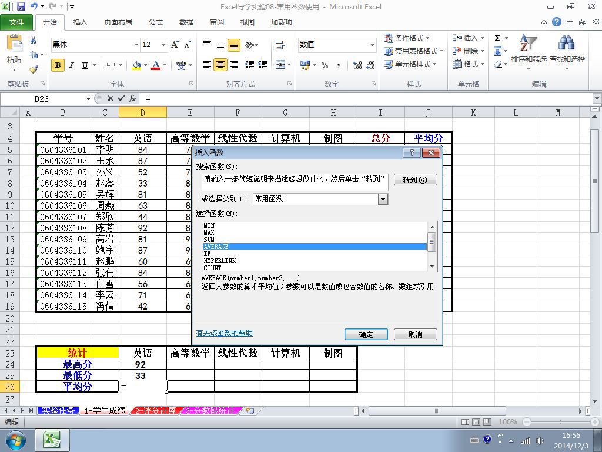Screen dimensions: 602x452
Task: Click the AutoSum sigma icon
Action: [x=497, y=38]
